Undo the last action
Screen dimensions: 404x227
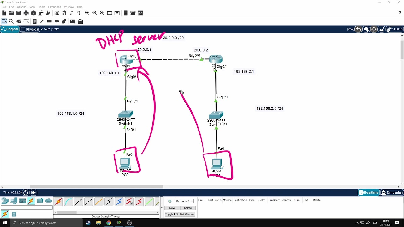click(72, 13)
